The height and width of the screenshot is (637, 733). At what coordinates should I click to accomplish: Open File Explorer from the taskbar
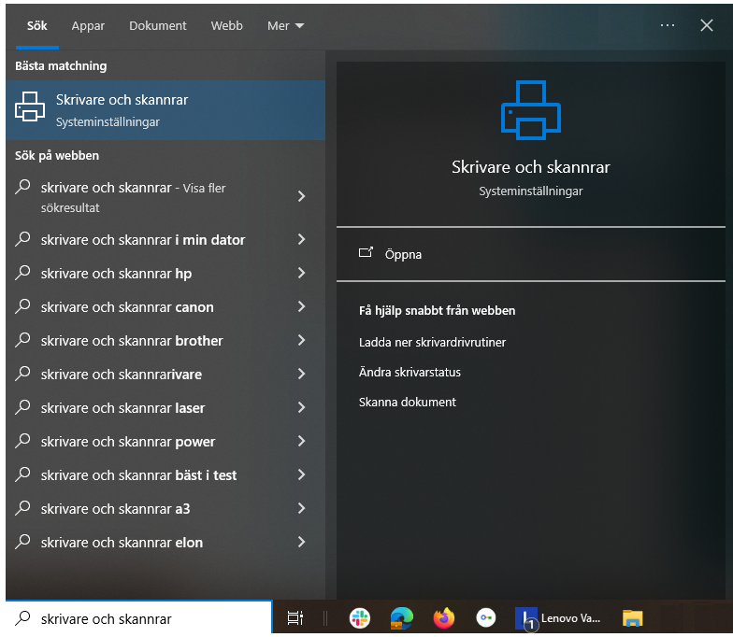(633, 617)
